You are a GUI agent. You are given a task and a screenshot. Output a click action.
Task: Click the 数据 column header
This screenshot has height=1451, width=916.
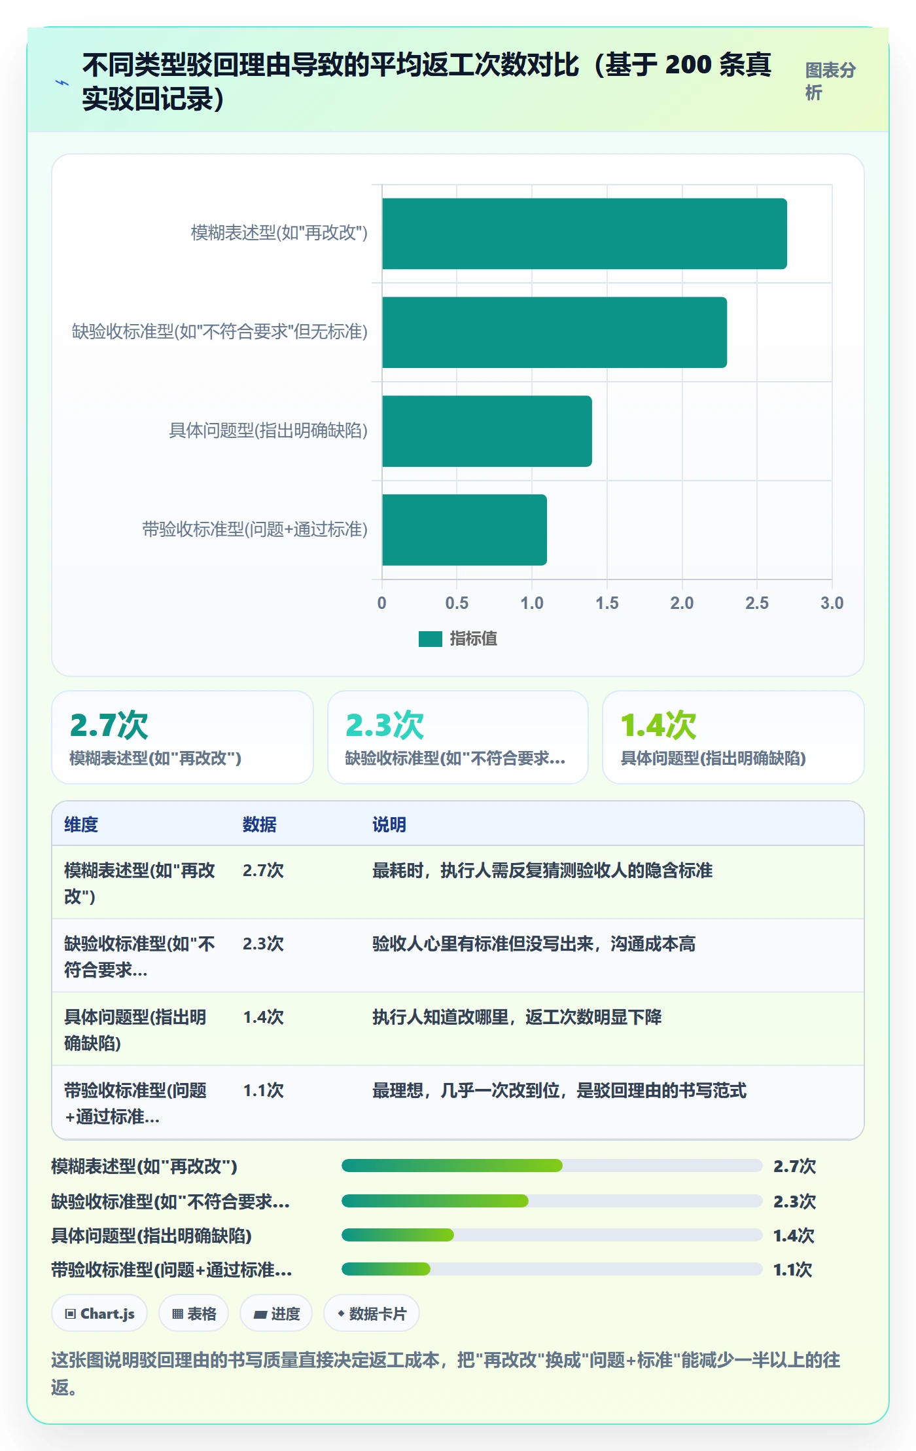pyautogui.click(x=260, y=824)
